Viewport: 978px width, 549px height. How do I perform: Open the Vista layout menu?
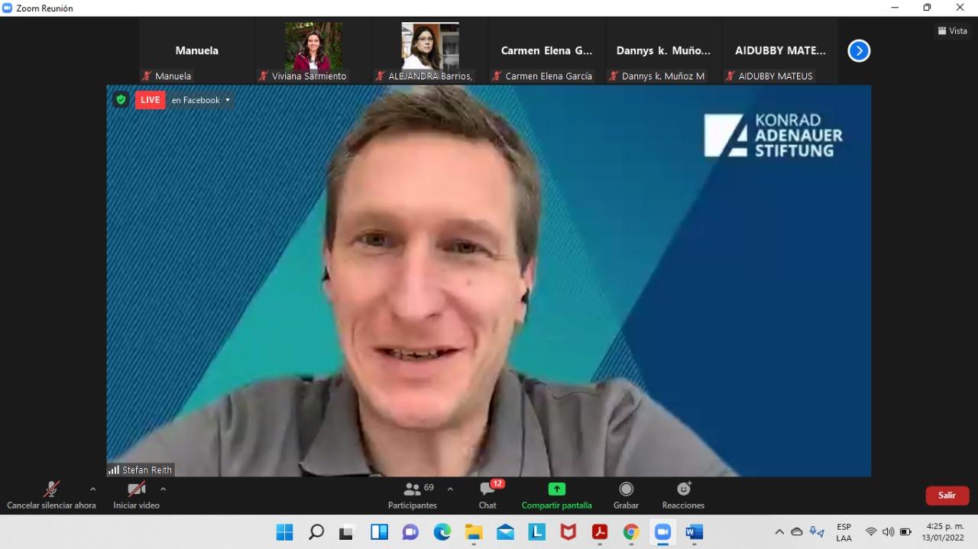click(952, 31)
